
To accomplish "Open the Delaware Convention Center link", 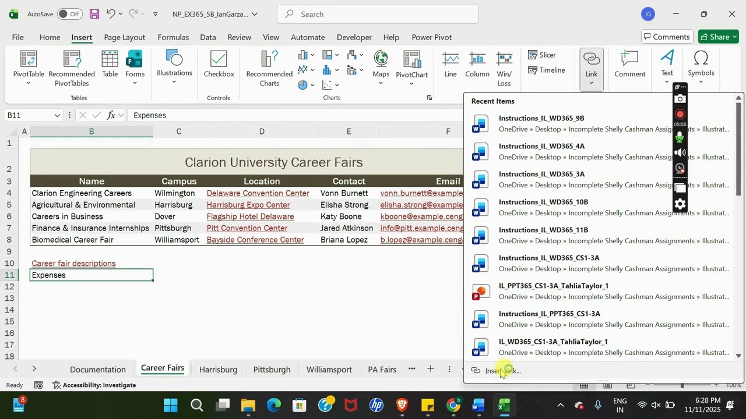I will [258, 193].
